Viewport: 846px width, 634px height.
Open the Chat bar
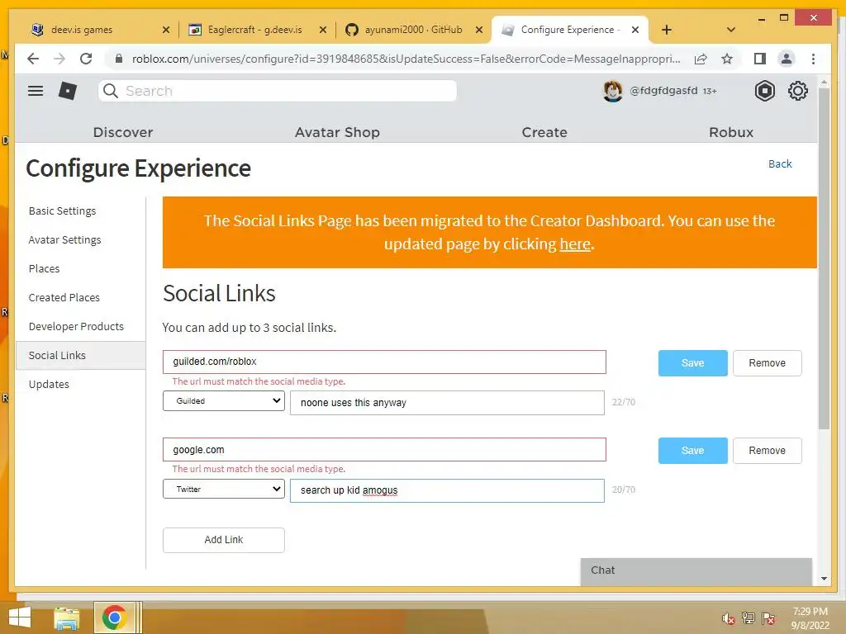coord(696,571)
